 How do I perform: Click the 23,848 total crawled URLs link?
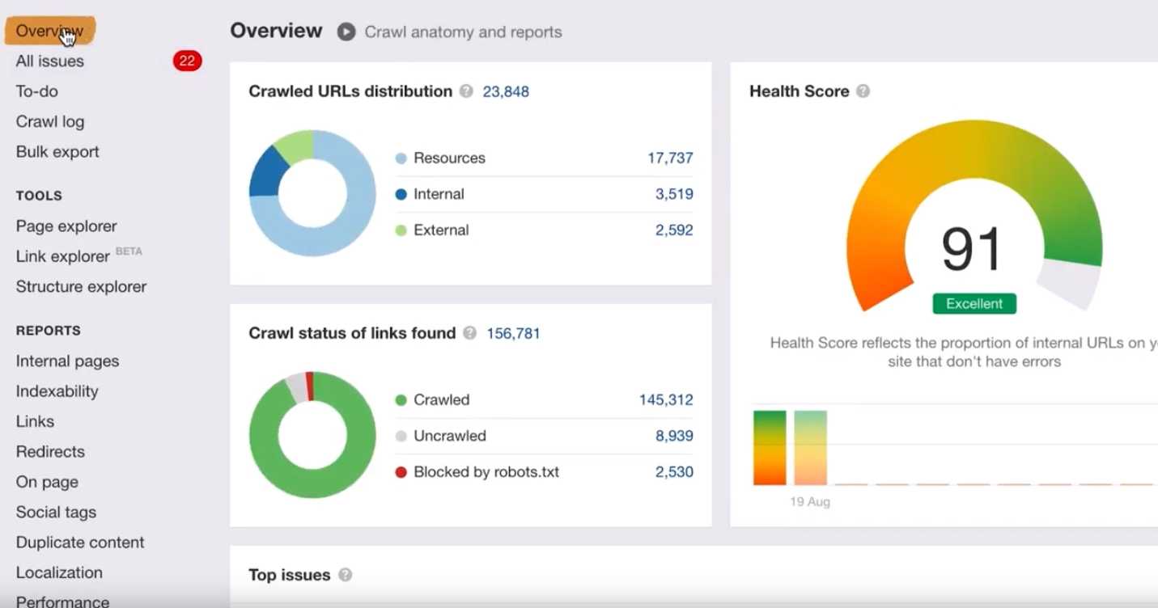click(x=506, y=91)
